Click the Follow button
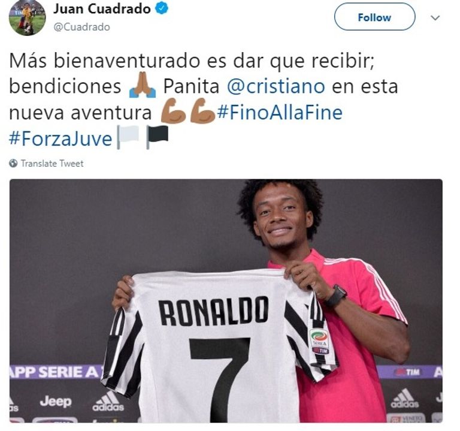 pos(374,17)
